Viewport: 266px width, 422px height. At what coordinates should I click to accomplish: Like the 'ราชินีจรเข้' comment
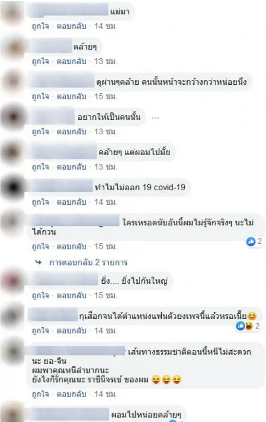click(40, 394)
